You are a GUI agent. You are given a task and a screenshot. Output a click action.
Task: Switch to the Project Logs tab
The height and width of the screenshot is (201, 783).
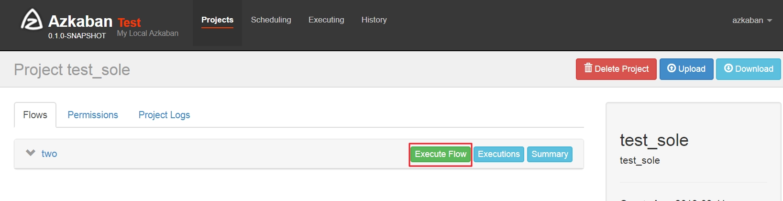click(x=164, y=115)
